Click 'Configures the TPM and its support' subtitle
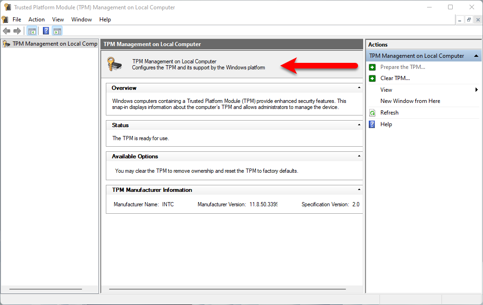 point(199,68)
